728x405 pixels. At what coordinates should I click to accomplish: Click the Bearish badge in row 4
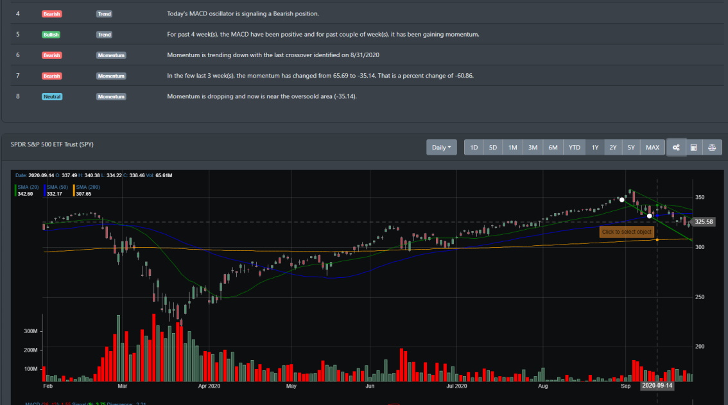[x=51, y=14]
